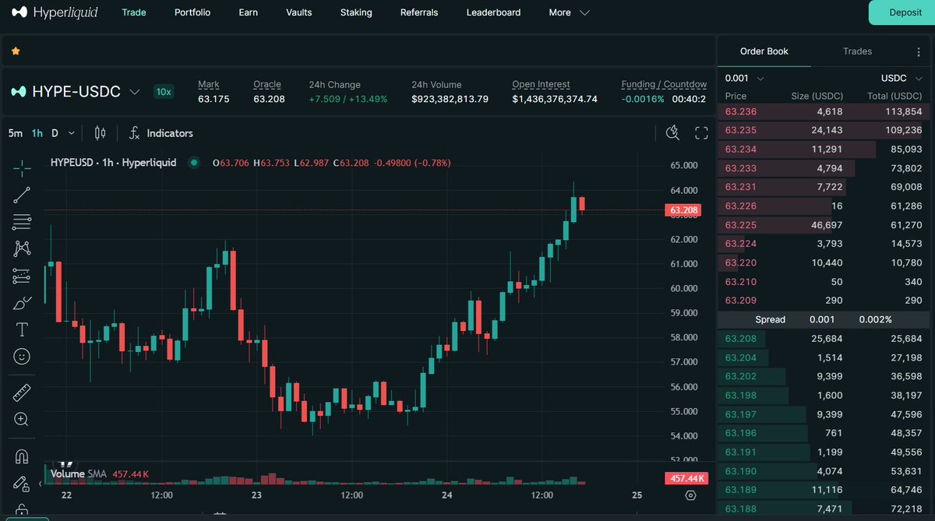Select bid price 63.208 row

tap(824, 339)
